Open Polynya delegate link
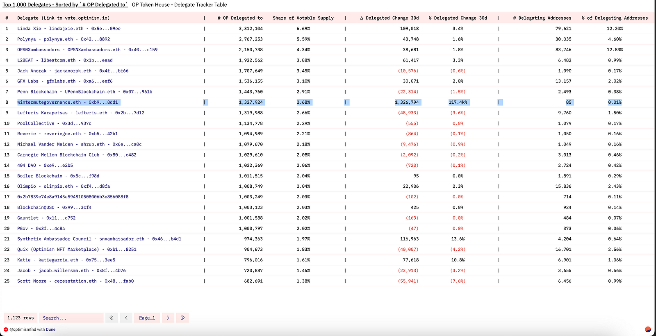This screenshot has width=656, height=336. [x=64, y=39]
